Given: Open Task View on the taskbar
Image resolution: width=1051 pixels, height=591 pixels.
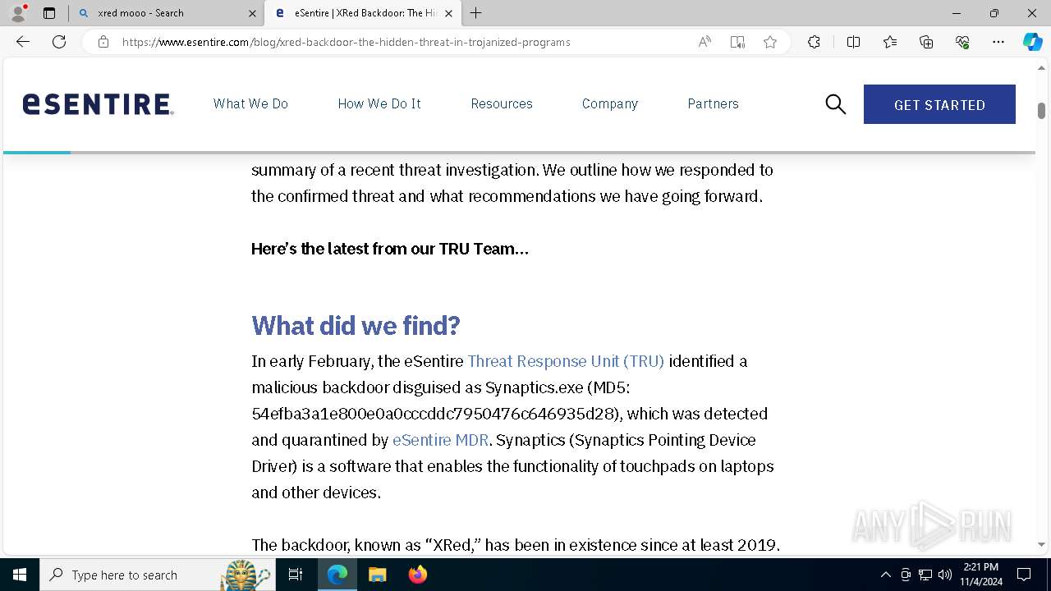Looking at the screenshot, I should coord(296,575).
